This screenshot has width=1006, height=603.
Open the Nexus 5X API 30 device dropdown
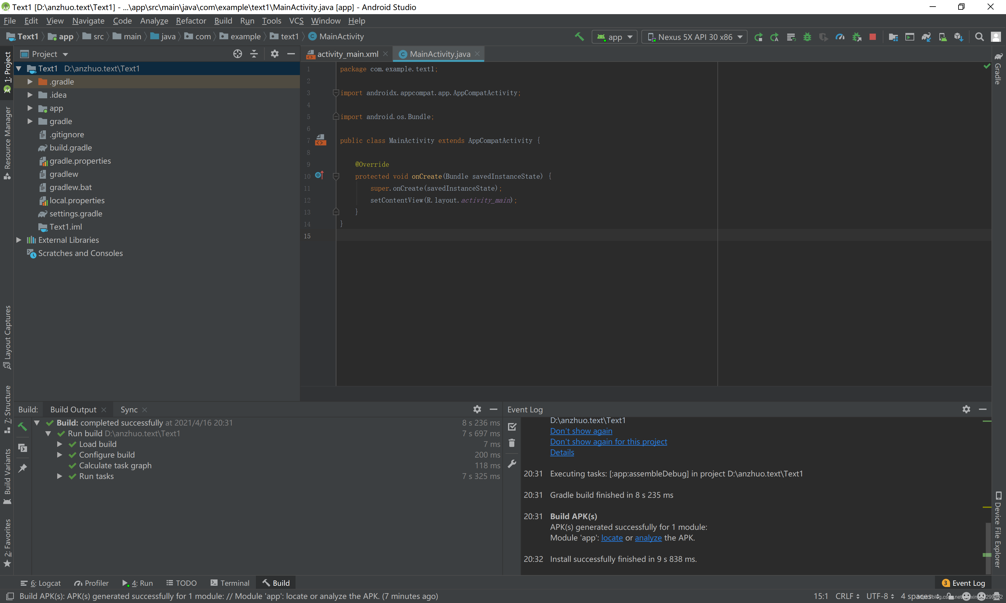(x=694, y=37)
